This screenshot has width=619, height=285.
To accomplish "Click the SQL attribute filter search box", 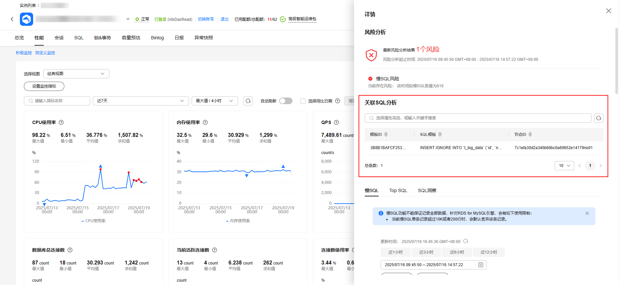I will pos(478,118).
